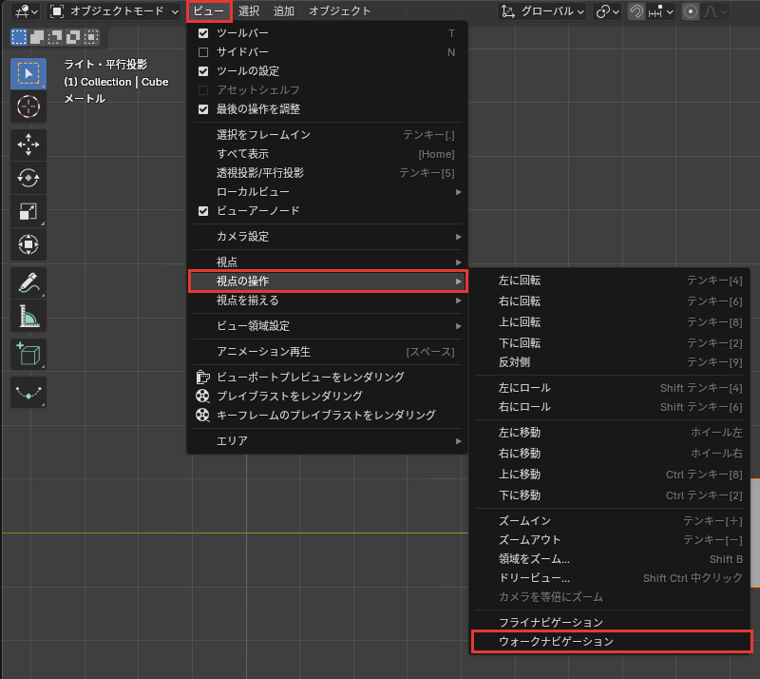The image size is (760, 679).
Task: Toggle the ツールバー checkbox
Action: tap(203, 33)
